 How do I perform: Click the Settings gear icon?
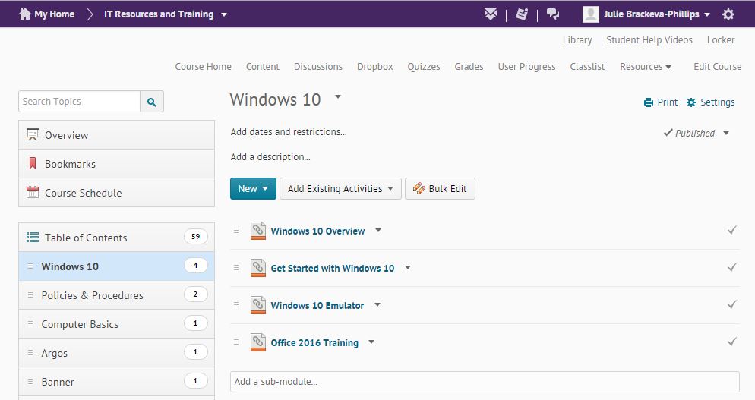point(691,102)
